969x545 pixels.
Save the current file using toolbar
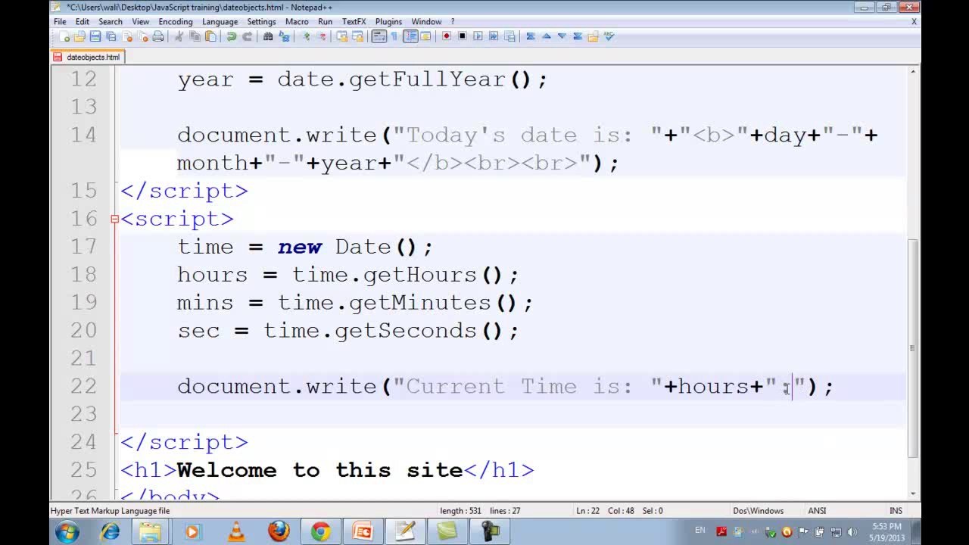(x=95, y=36)
